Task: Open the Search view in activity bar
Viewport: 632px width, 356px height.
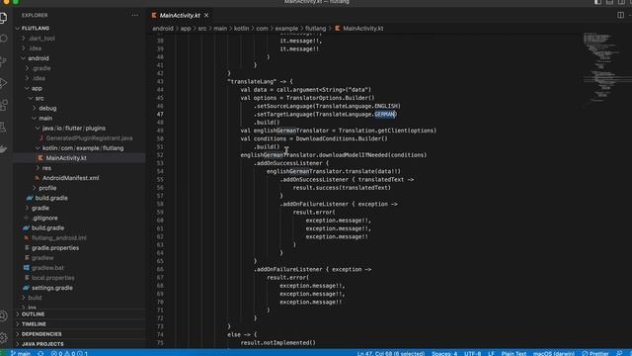Action: pos(4,39)
